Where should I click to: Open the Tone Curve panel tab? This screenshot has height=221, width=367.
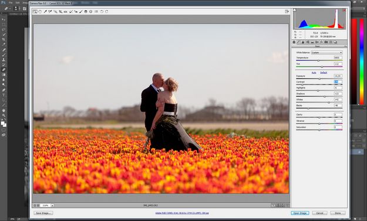[x=298, y=42]
